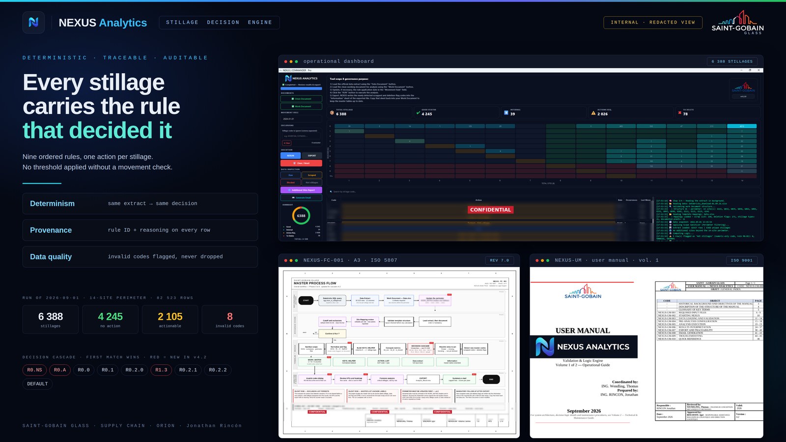Click the blue RERUN button

click(290, 156)
